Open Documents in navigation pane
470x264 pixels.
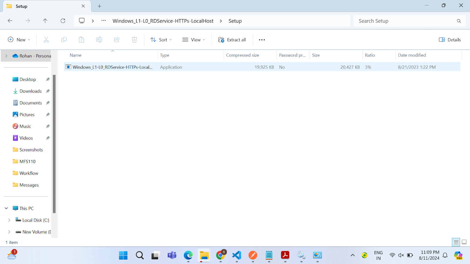[x=31, y=103]
